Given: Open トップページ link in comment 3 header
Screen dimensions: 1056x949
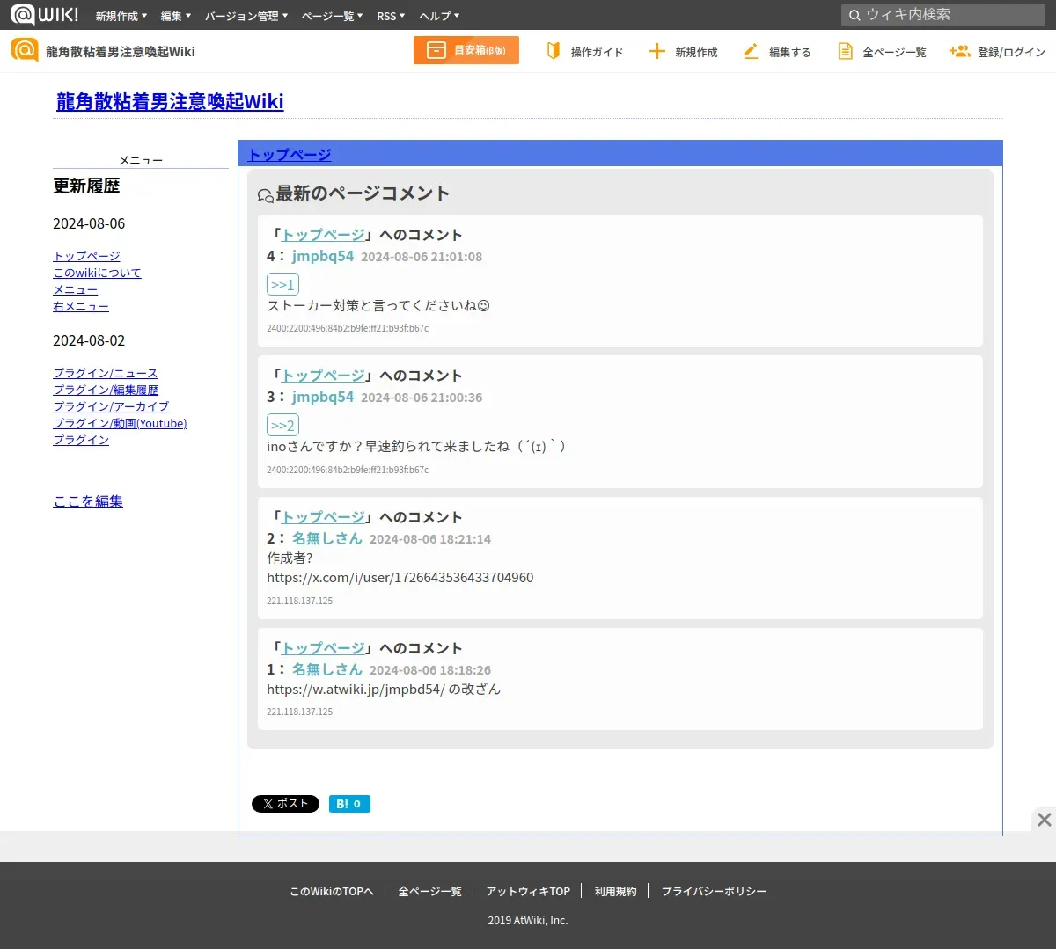Looking at the screenshot, I should [x=323, y=376].
